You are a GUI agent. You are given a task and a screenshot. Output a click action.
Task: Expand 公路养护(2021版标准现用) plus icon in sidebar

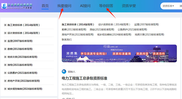tap(5, 73)
